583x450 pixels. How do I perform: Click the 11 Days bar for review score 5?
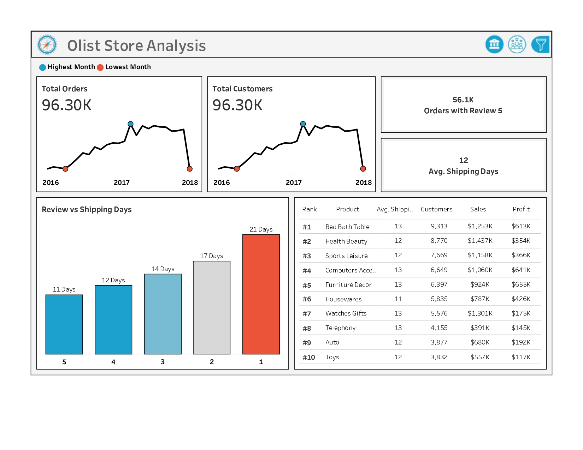[64, 325]
